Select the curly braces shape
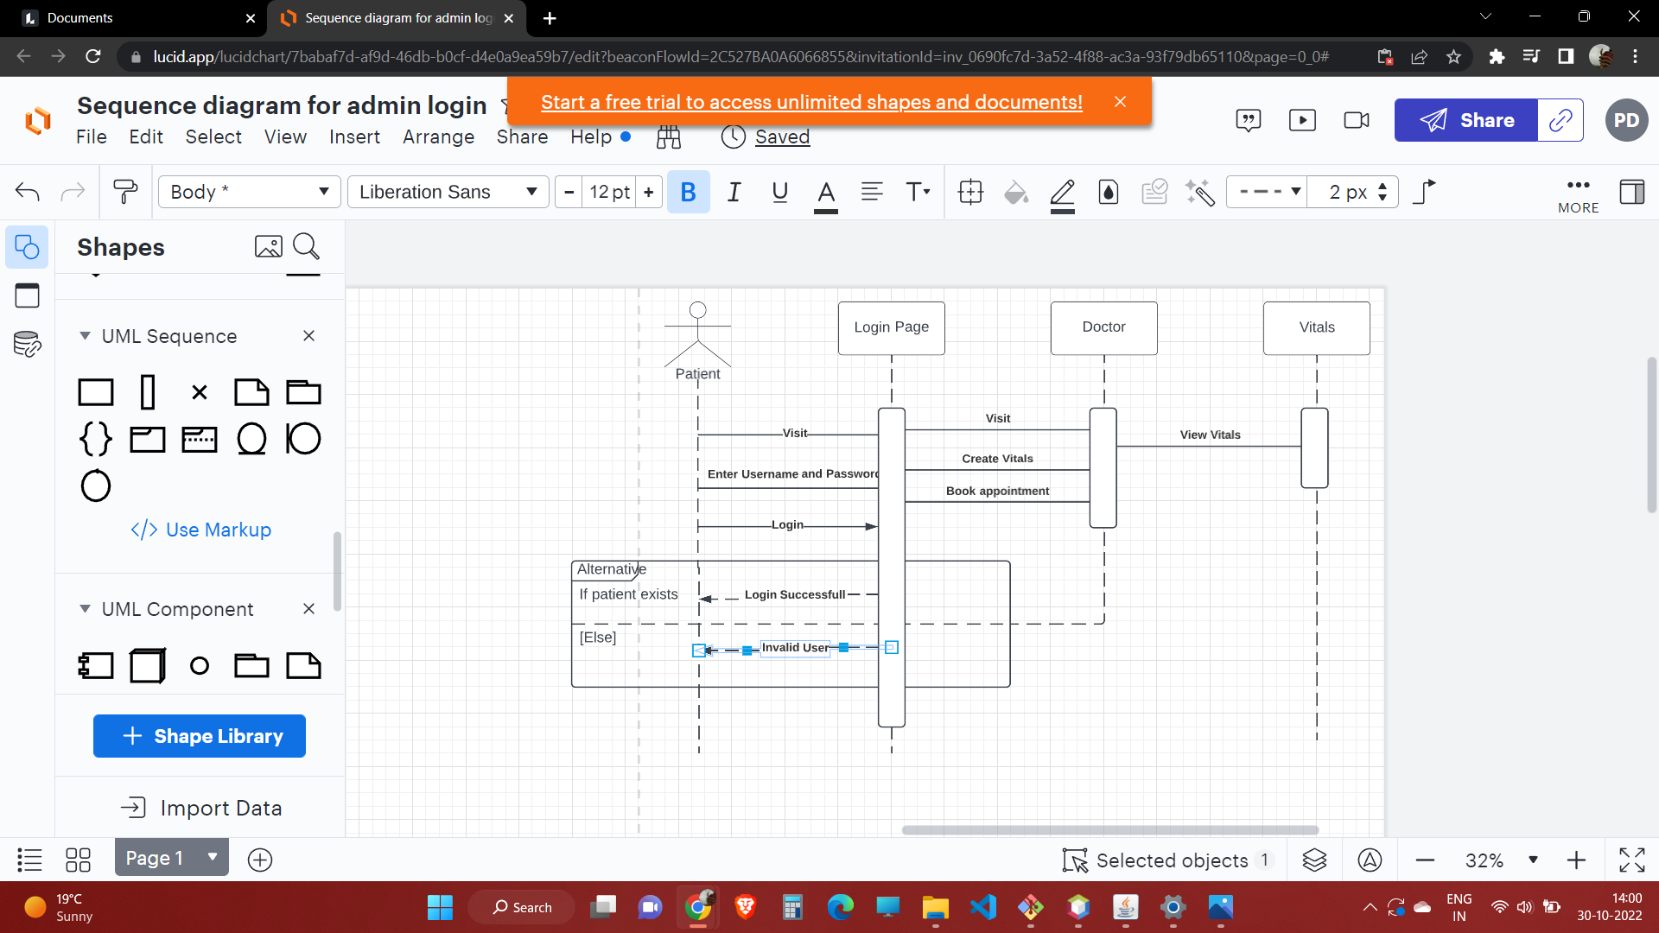This screenshot has width=1659, height=933. [x=96, y=439]
